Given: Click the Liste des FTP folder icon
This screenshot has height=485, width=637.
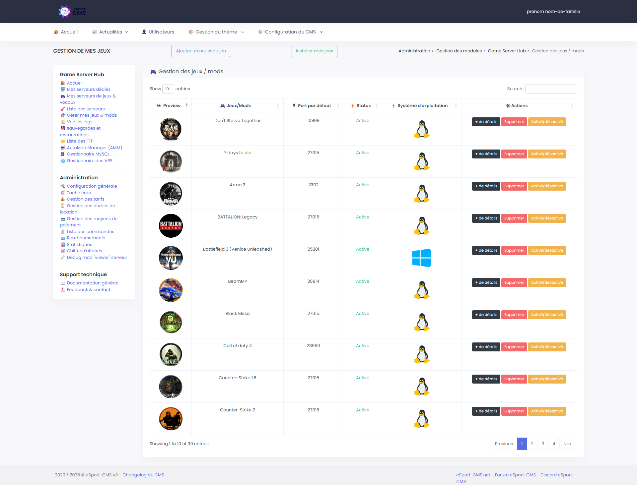Looking at the screenshot, I should click(x=63, y=141).
